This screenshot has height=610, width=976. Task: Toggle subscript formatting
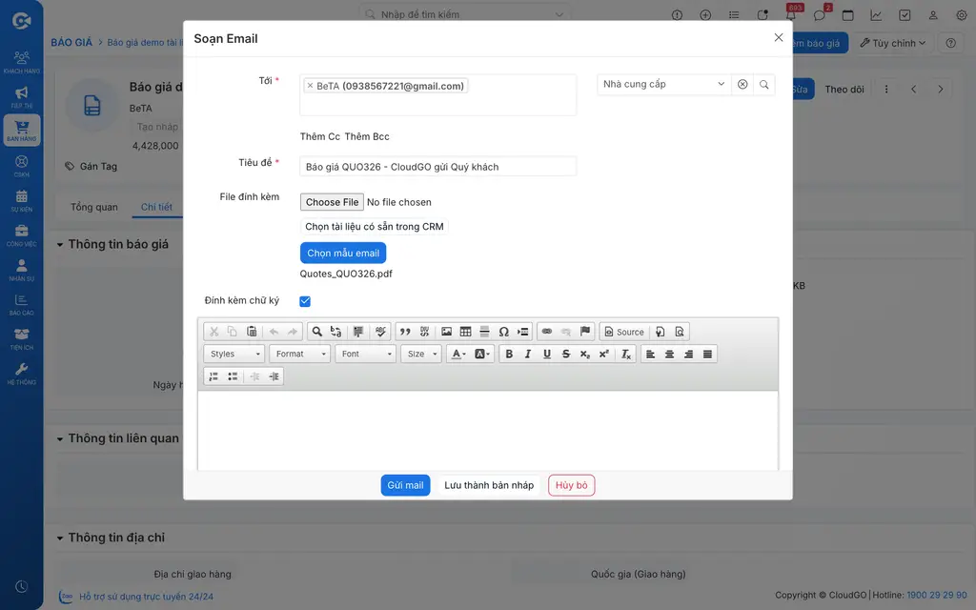point(585,355)
